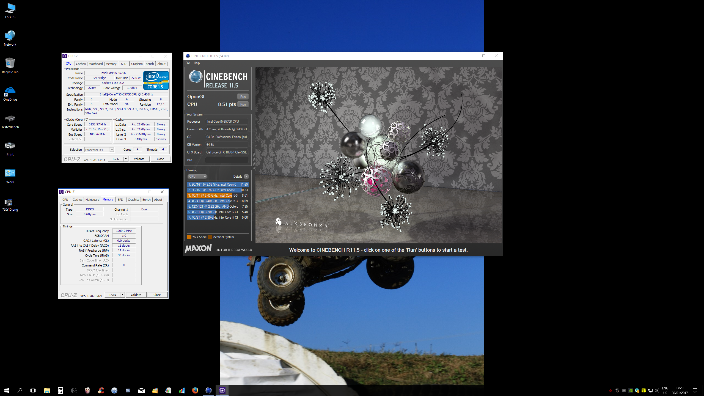
Task: Open File Explorer from taskbar
Action: 47,390
